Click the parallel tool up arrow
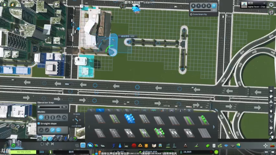276x155 pixels. point(77,117)
